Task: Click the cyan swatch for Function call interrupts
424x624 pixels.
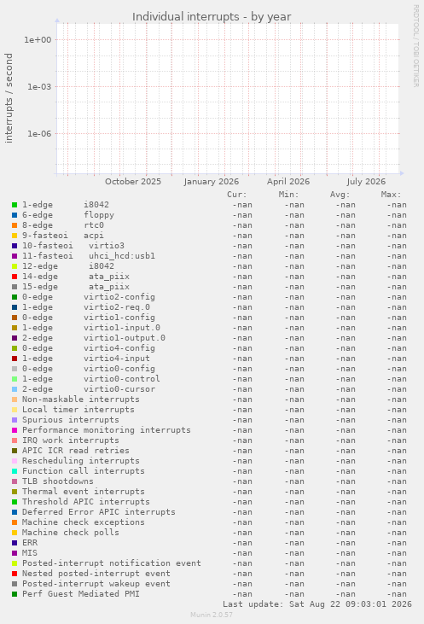Action: pos(15,471)
